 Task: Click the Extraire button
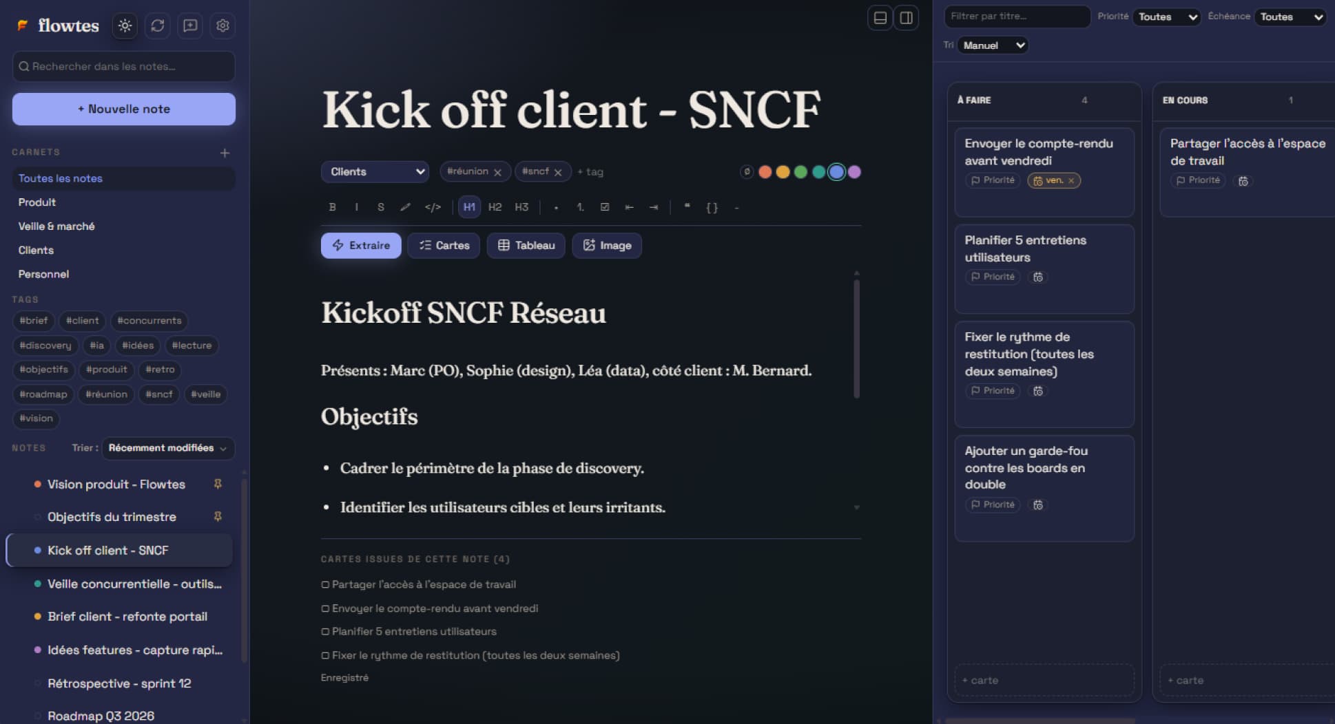click(361, 245)
